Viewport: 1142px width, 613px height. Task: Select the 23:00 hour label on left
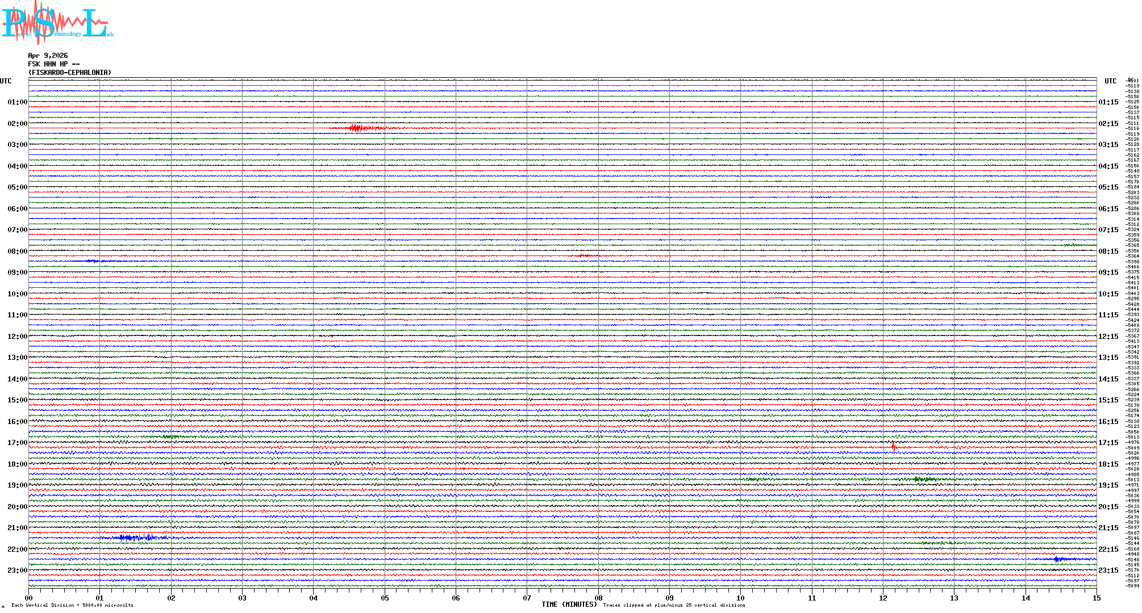[17, 570]
